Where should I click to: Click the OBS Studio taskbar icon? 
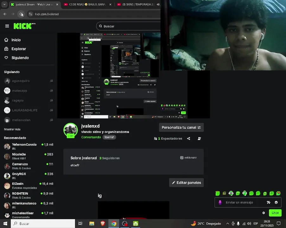point(125,224)
